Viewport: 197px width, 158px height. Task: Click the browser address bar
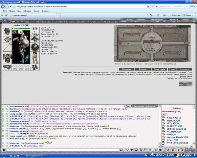click(80, 7)
